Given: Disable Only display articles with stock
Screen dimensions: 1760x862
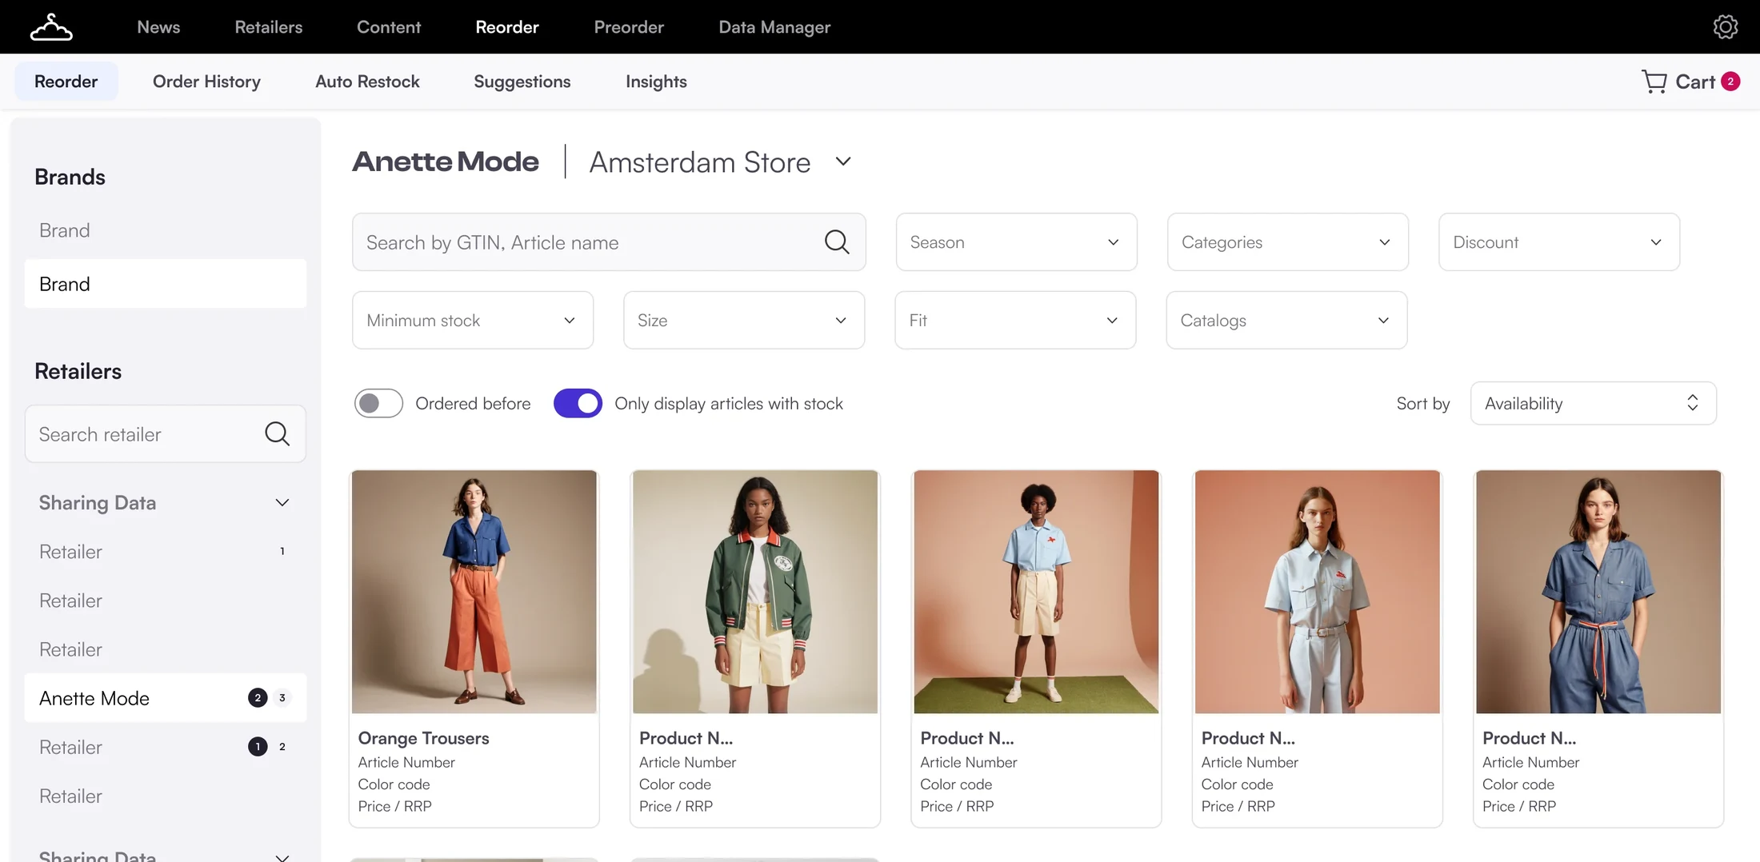Looking at the screenshot, I should pyautogui.click(x=578, y=404).
